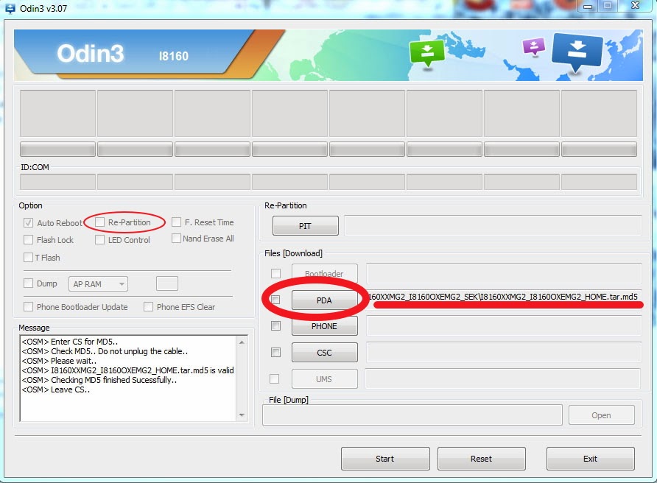
Task: Click the PHONE file button
Action: coord(324,326)
